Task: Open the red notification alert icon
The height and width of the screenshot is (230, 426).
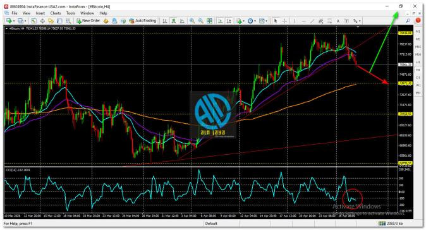Action: point(418,21)
